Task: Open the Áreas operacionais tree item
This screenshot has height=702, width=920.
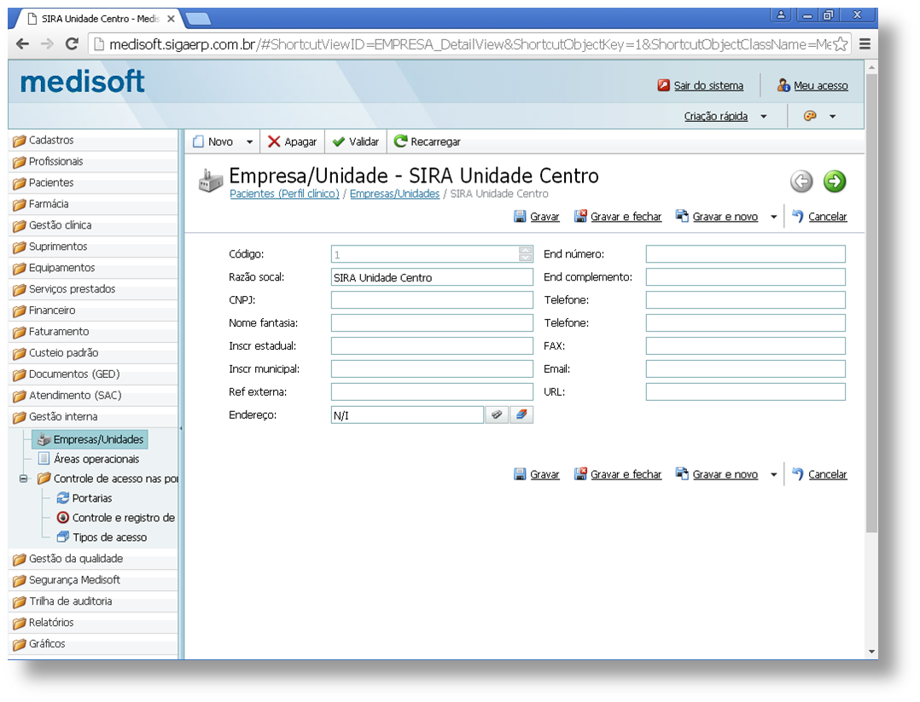Action: tap(96, 459)
